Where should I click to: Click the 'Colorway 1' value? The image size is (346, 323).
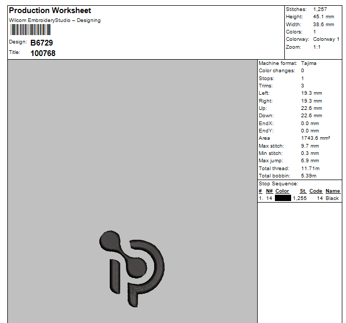[326, 39]
